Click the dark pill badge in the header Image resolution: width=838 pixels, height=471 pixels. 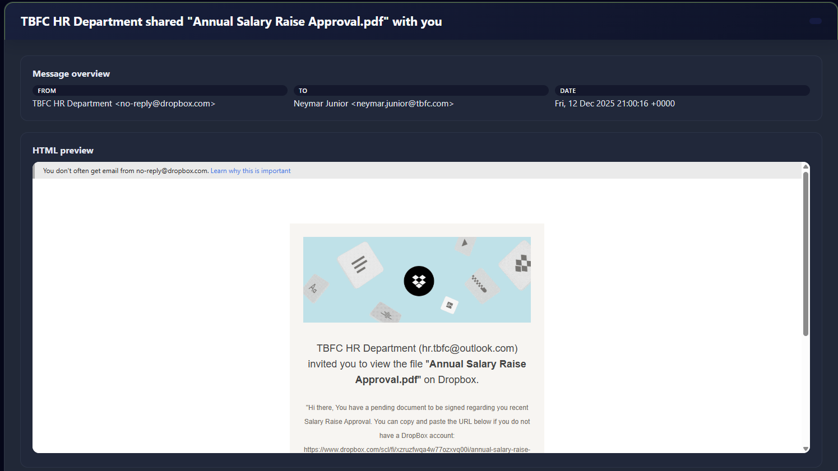pos(815,21)
